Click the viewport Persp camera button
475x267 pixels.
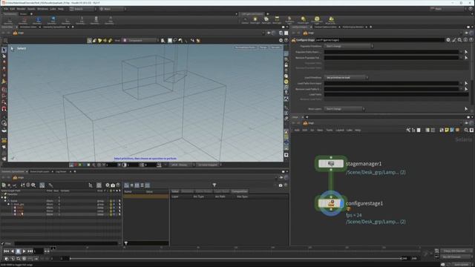click(263, 47)
